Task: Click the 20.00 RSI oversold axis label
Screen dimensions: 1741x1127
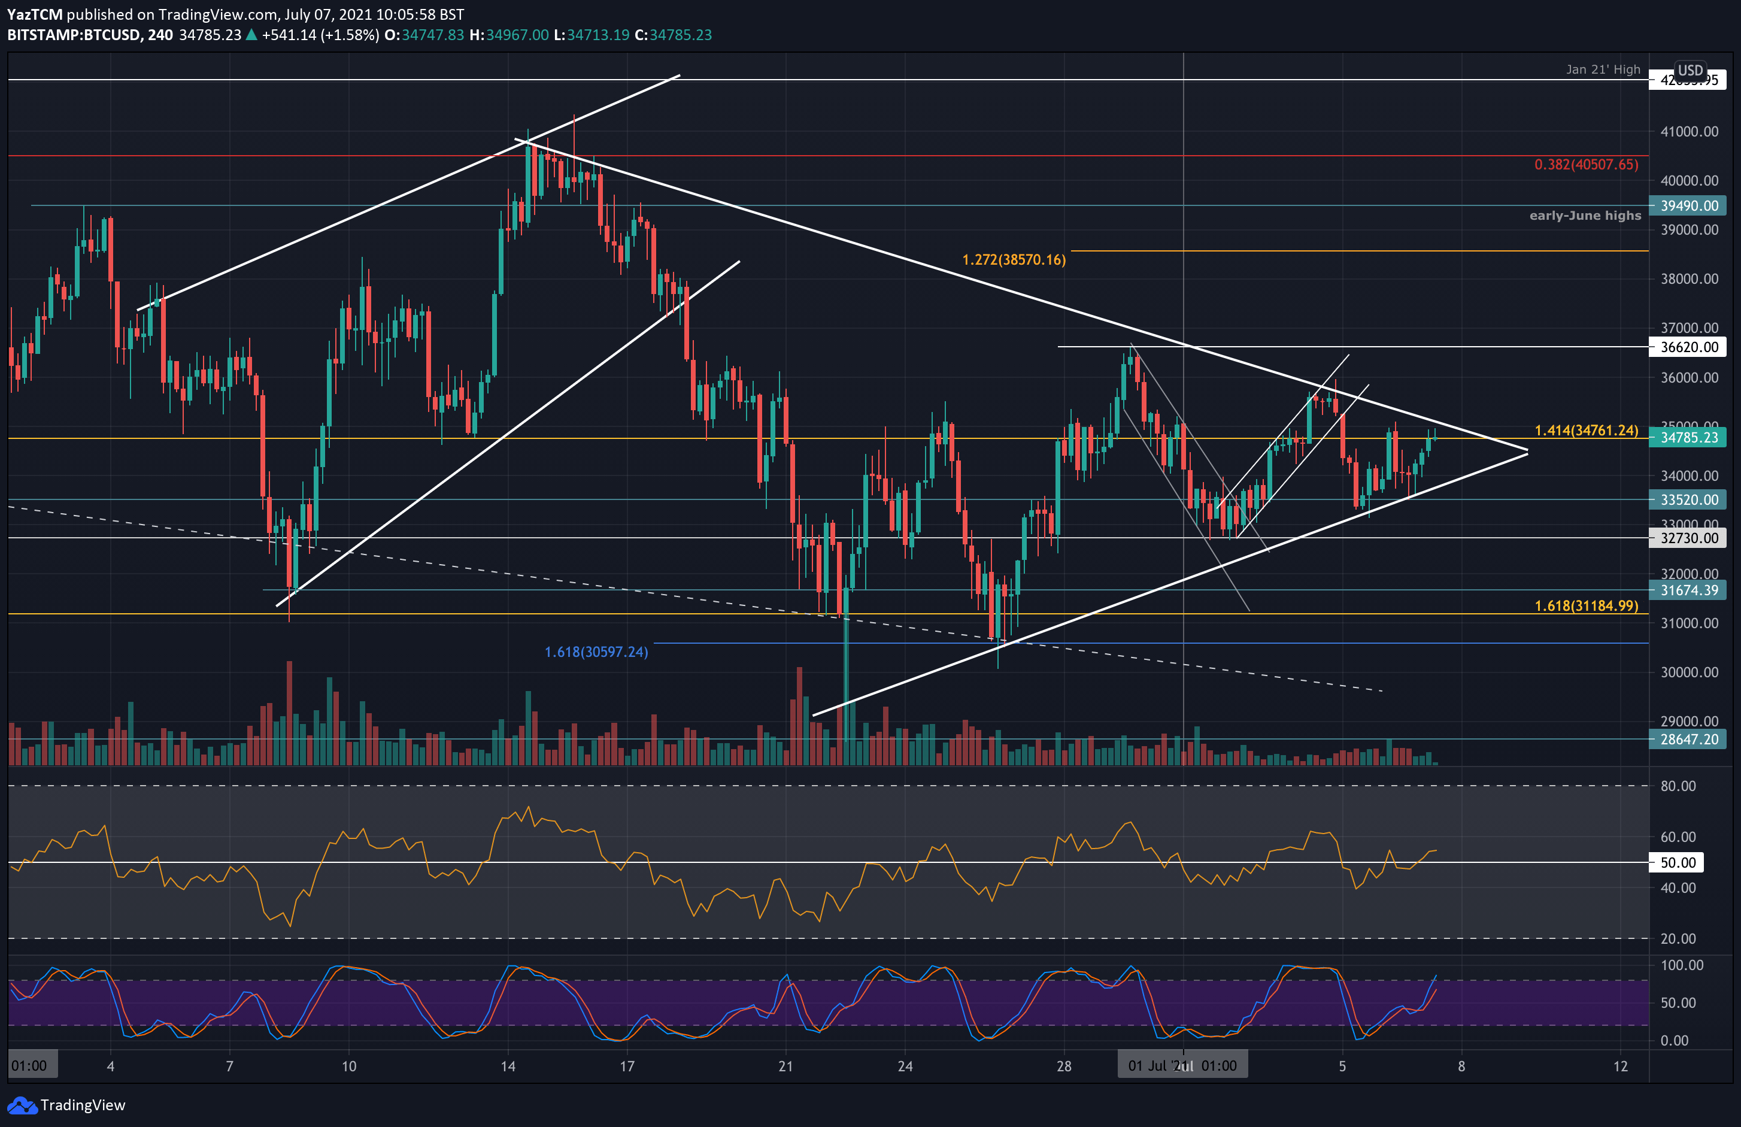Action: tap(1678, 939)
